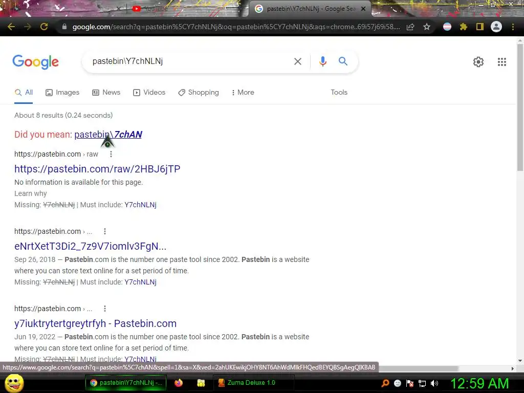Click the 12:59 AM clock
Screen dimensions: 524x393
(x=479, y=384)
